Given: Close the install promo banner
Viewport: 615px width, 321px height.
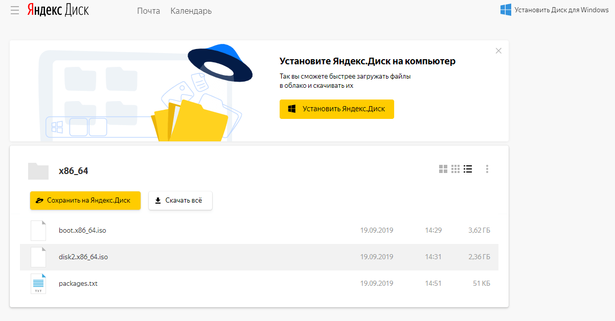Looking at the screenshot, I should pos(498,51).
